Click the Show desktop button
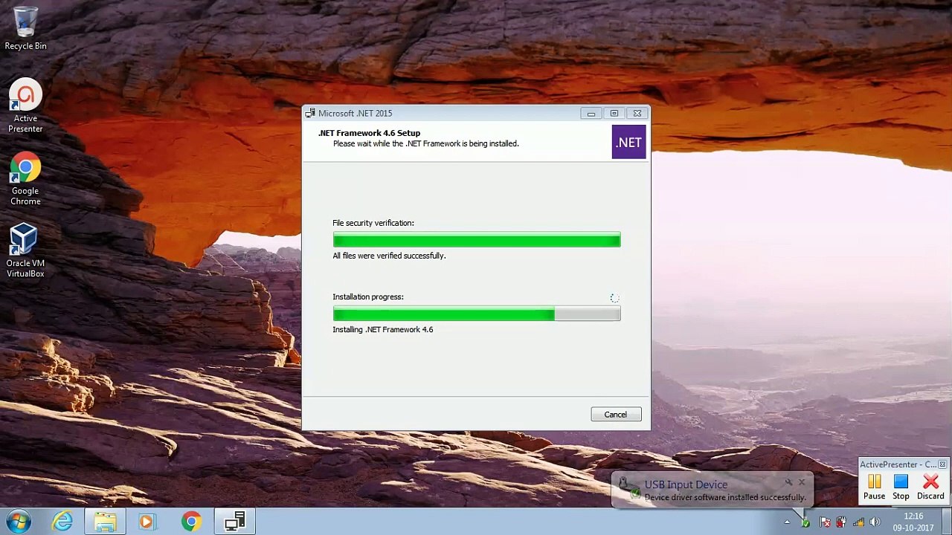952x535 pixels. pos(946,522)
